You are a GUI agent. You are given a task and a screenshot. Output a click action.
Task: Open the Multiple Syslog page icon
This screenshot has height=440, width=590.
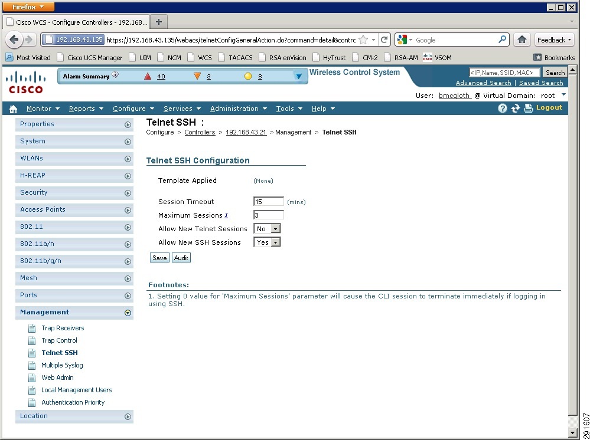32,365
